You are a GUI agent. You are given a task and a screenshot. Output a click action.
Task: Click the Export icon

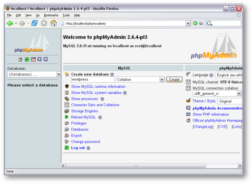67,136
